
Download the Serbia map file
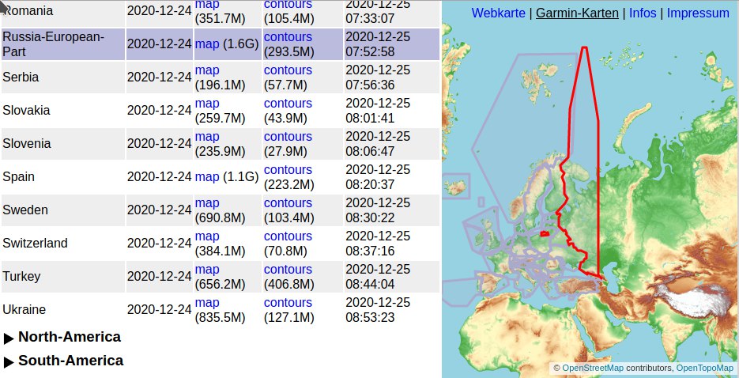[x=207, y=70]
